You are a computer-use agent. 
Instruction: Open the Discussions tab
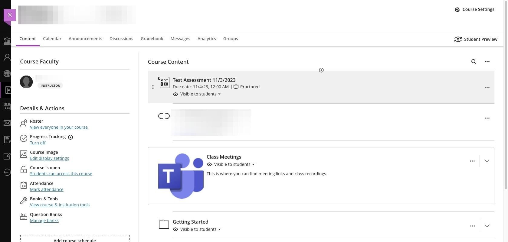[x=121, y=39]
